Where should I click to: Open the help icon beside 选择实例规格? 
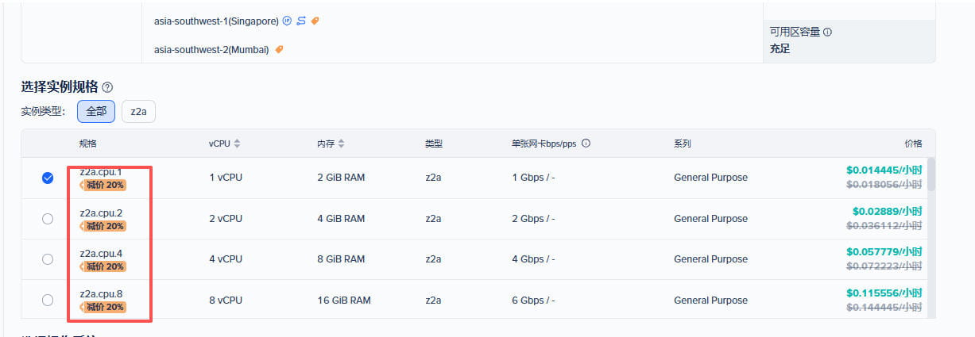pos(107,87)
